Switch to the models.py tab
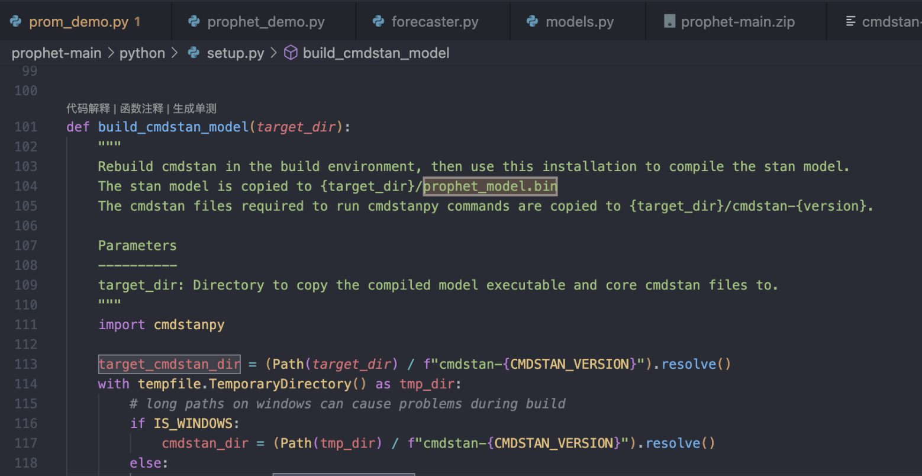Viewport: 922px width, 476px height. (x=579, y=22)
